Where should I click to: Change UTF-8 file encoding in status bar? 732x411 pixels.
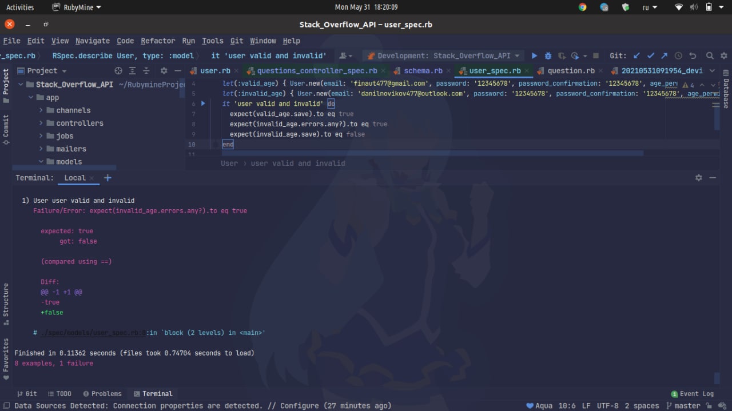click(x=607, y=406)
